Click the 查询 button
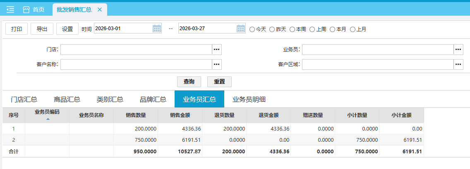Screen dimensions: 470x169 point(189,82)
